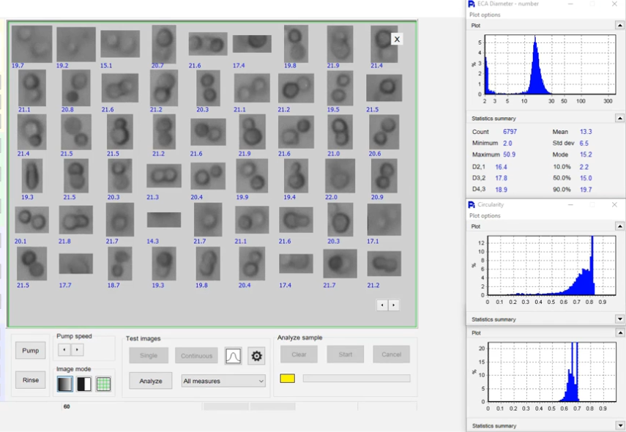This screenshot has width=626, height=432.
Task: Select the particle thumbnail labeled 17.4 in top row
Action: (x=252, y=43)
